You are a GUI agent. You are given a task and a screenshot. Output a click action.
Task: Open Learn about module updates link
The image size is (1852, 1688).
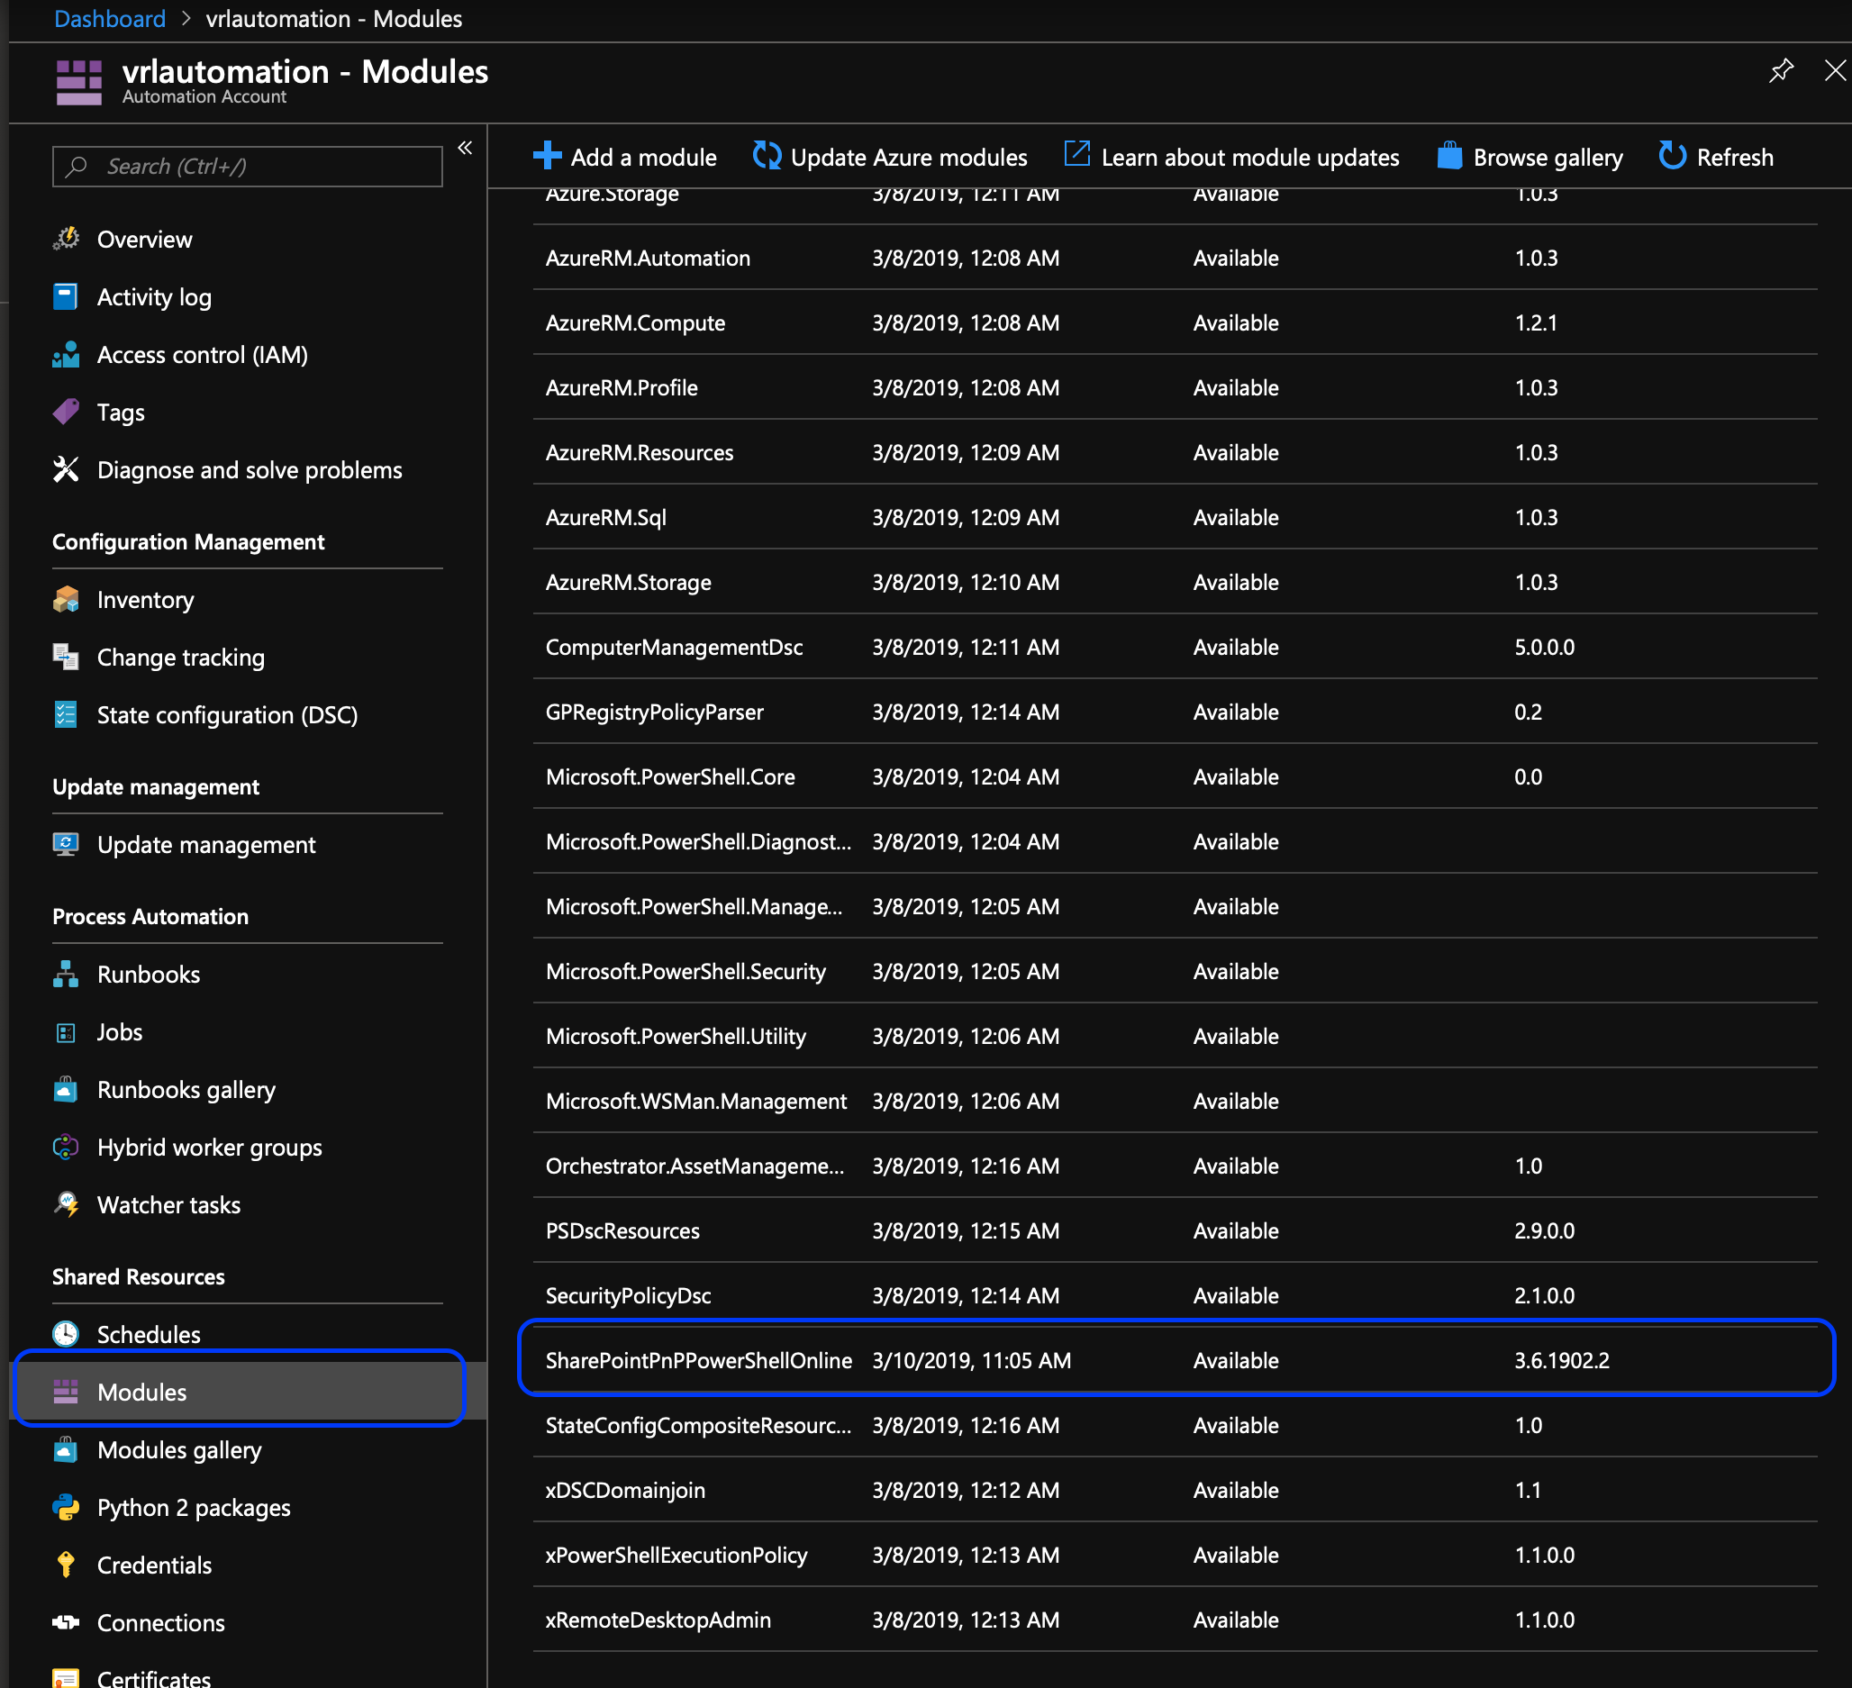coord(1249,157)
